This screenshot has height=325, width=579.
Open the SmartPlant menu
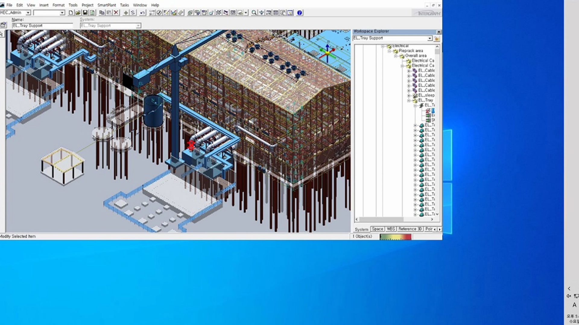click(x=106, y=5)
